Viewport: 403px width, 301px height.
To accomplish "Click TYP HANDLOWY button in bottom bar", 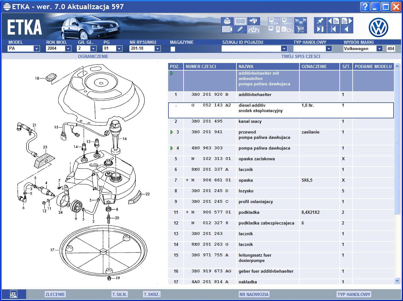I will tap(354, 294).
